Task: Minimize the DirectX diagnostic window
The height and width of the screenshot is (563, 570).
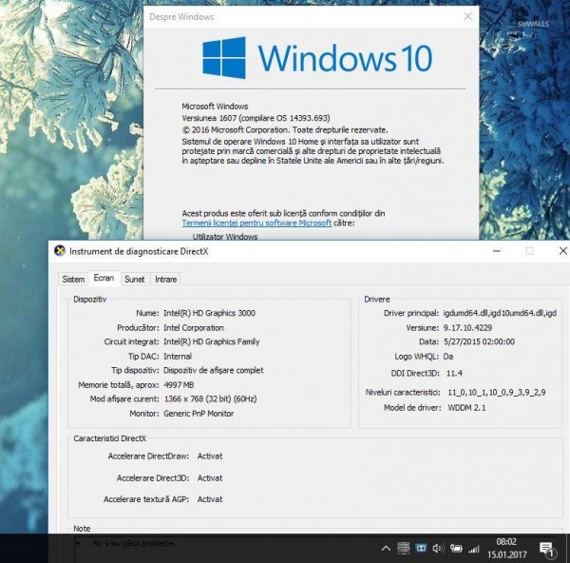Action: click(497, 251)
